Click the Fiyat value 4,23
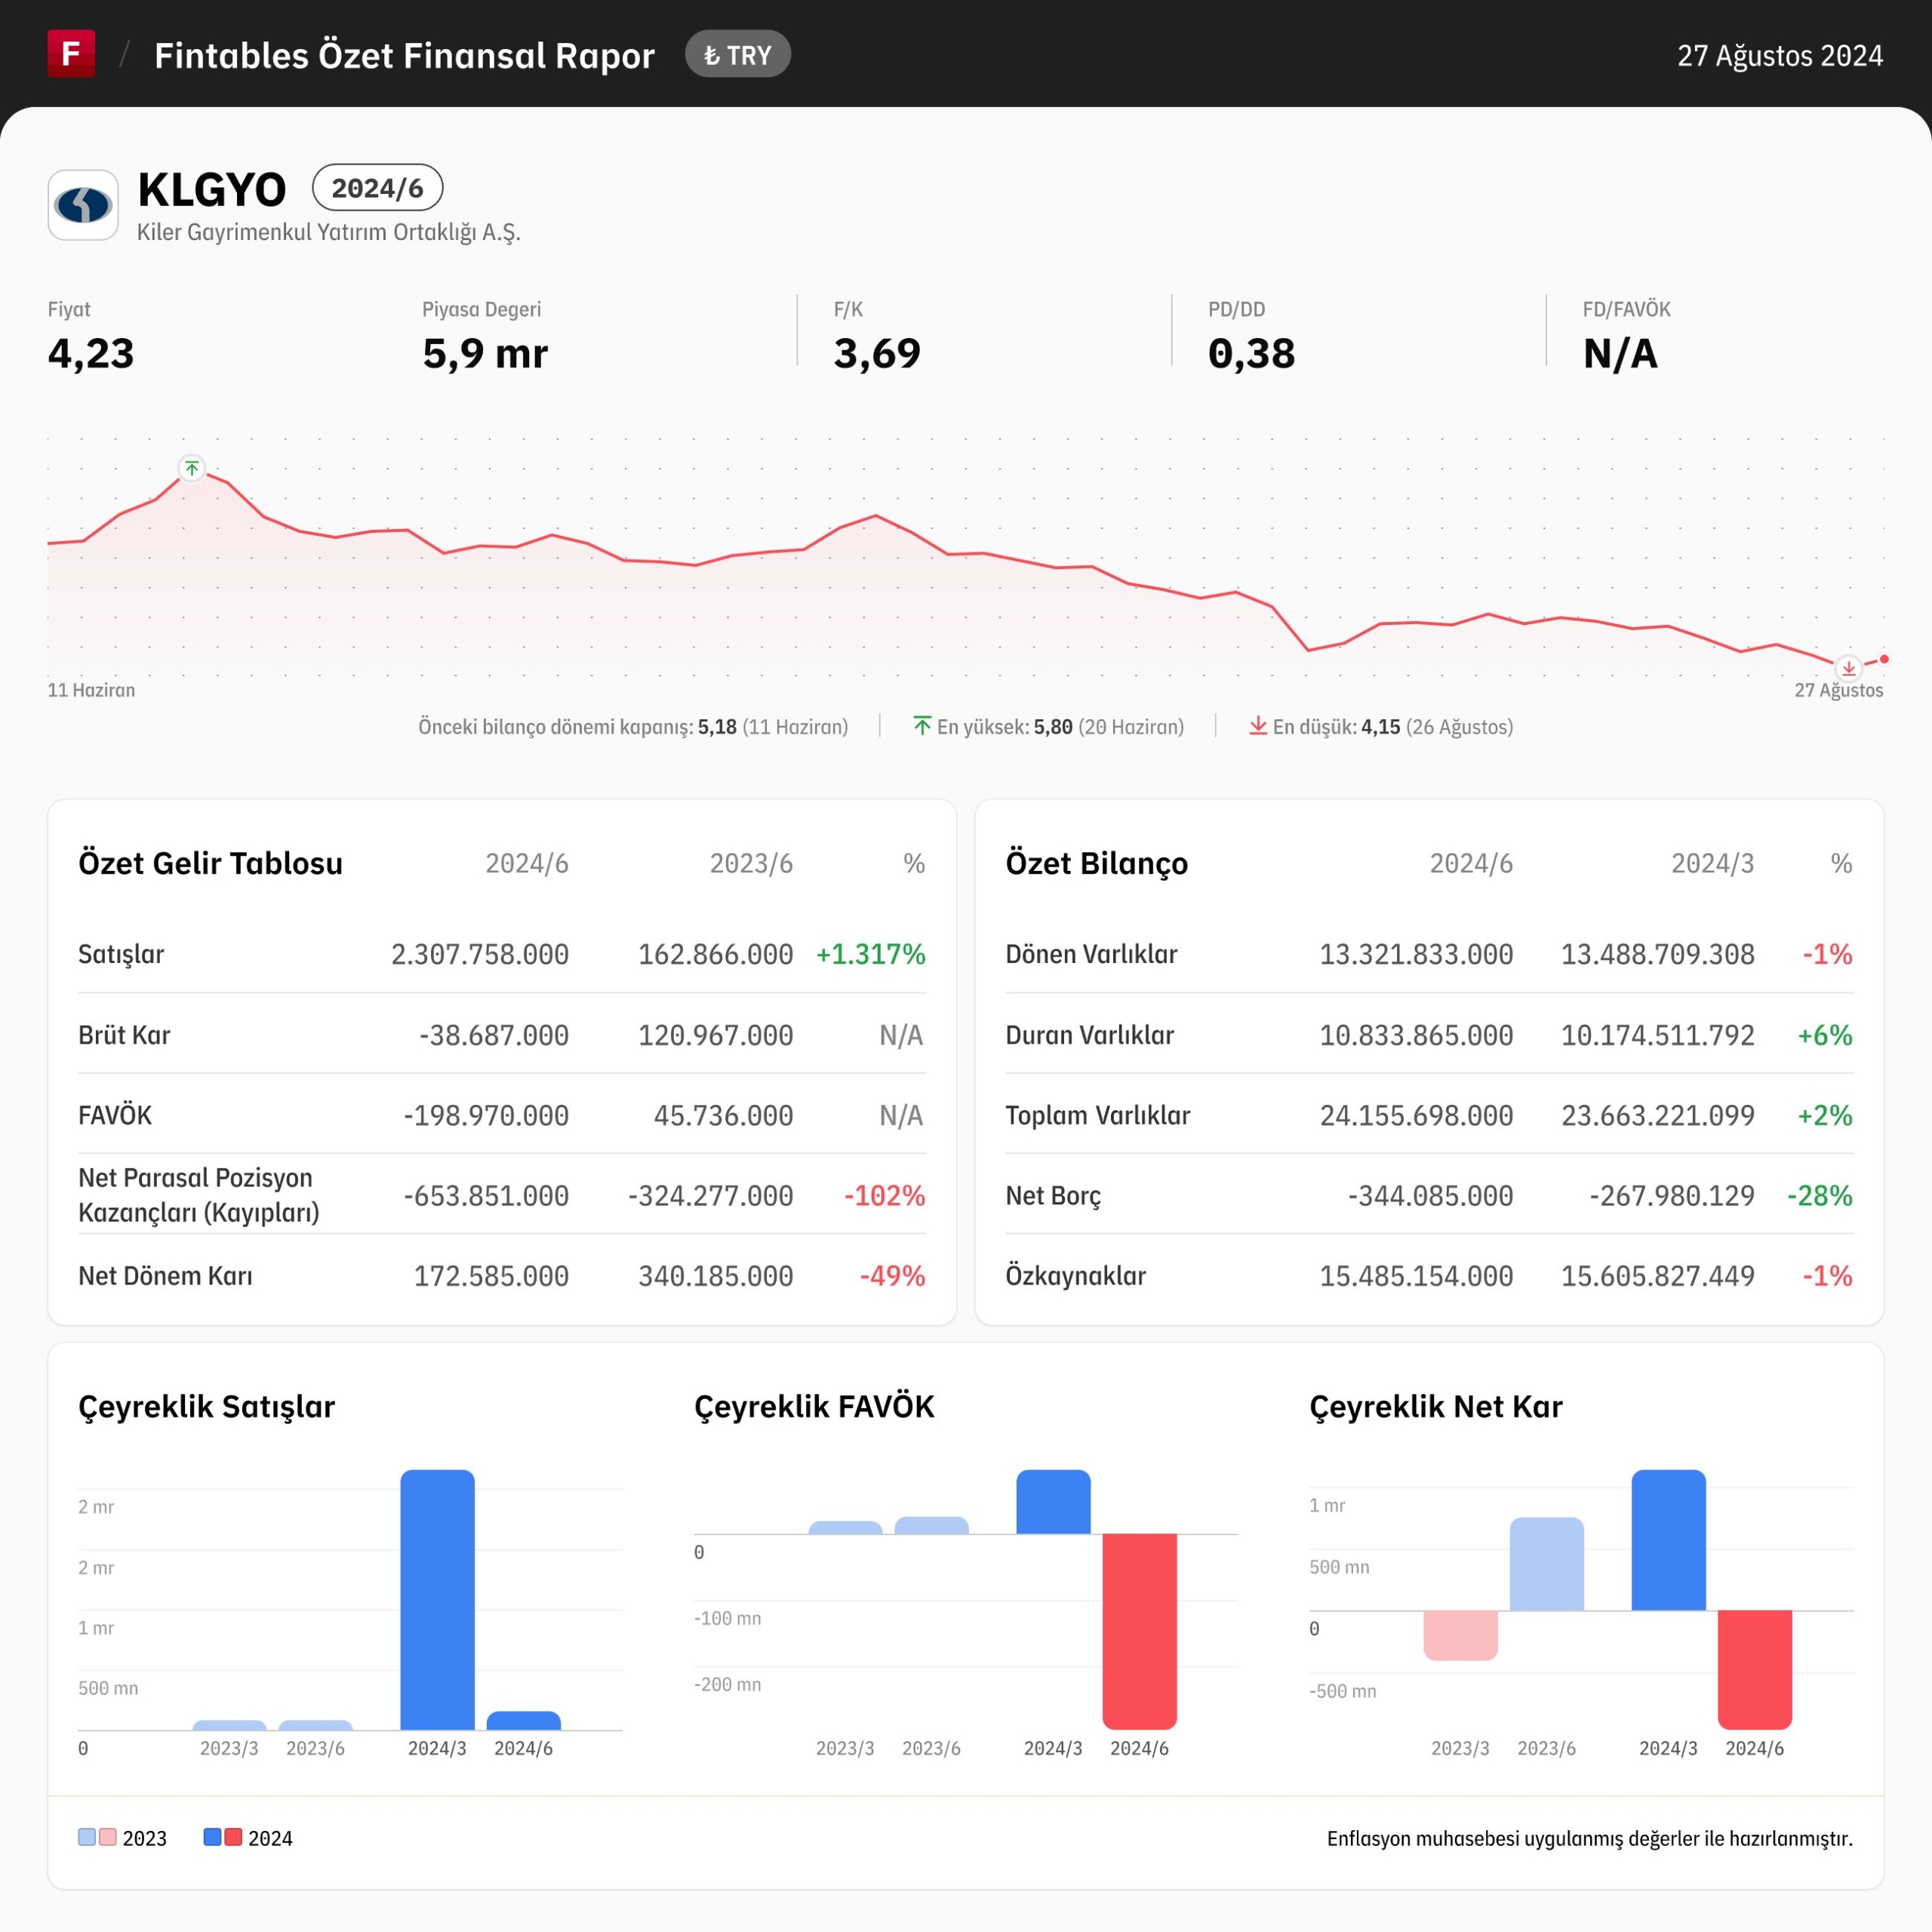Screen dimensions: 1932x1932 91,354
